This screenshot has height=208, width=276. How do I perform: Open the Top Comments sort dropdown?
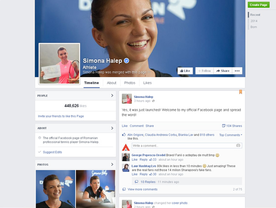tap(231, 135)
